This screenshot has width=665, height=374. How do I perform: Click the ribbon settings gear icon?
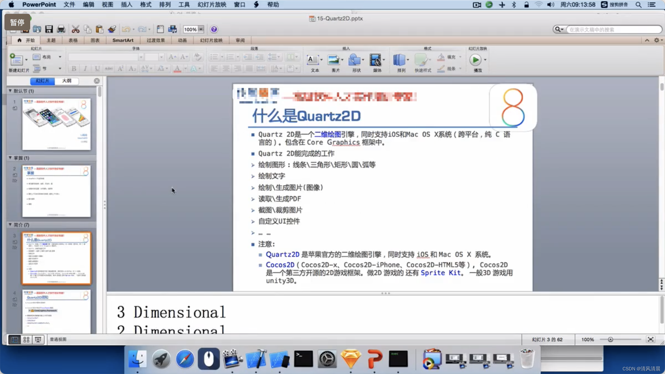pos(656,40)
